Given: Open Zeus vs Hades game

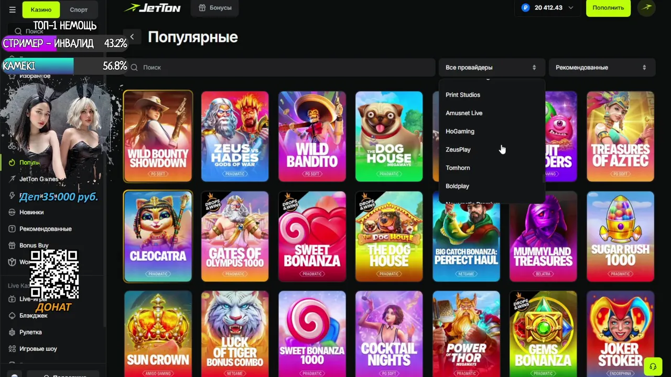Looking at the screenshot, I should pyautogui.click(x=235, y=136).
